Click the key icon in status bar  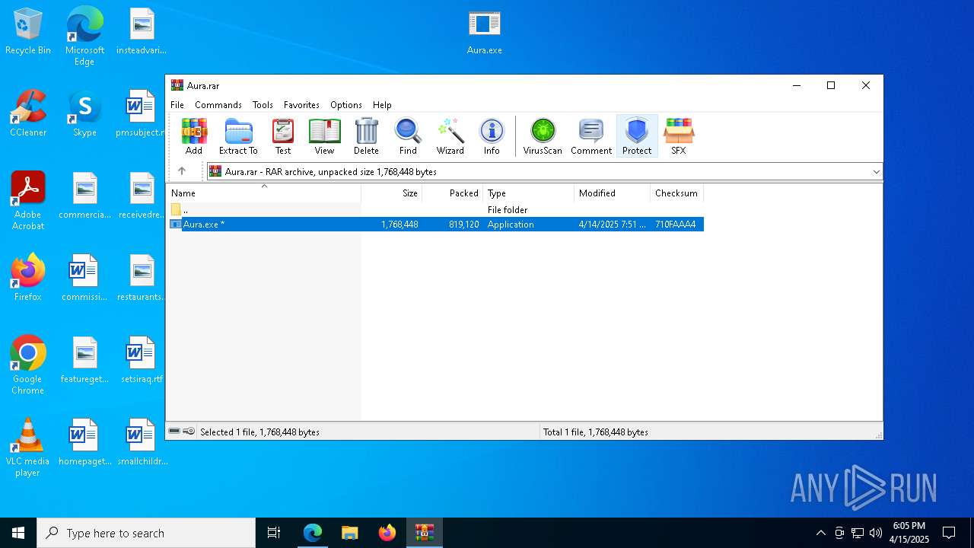189,432
